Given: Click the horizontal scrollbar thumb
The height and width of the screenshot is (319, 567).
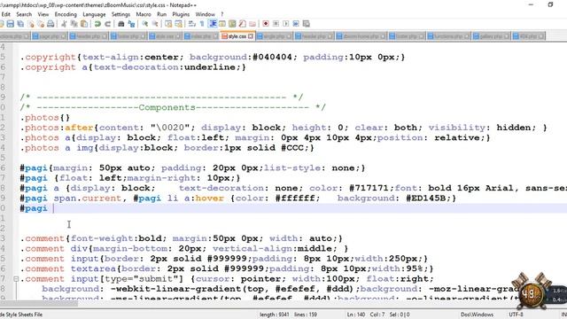Looking at the screenshot, I should 39,303.
